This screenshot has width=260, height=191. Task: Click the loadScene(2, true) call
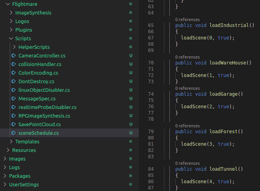click(x=208, y=107)
